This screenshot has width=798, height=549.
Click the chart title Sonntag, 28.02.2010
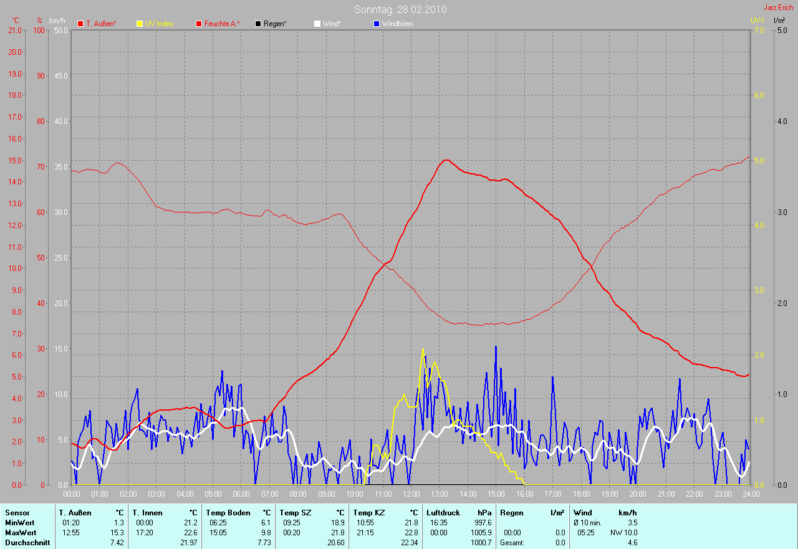click(400, 9)
